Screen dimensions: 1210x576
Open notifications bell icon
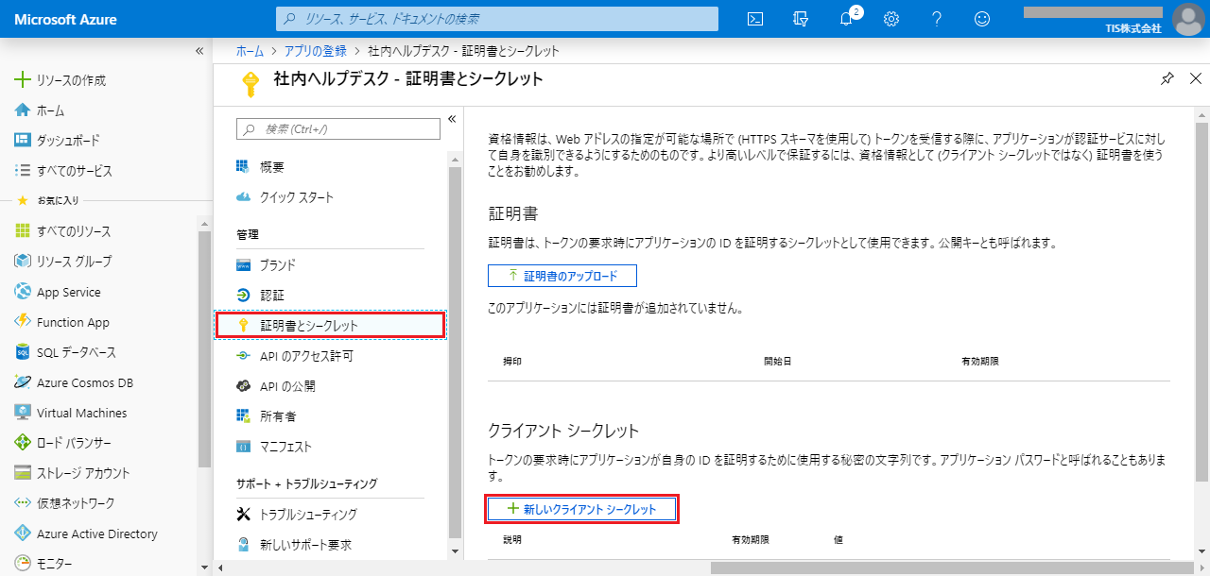click(846, 19)
